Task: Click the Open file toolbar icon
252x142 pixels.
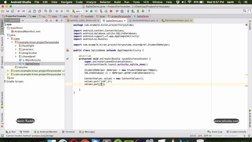Action: pyautogui.click(x=3, y=11)
